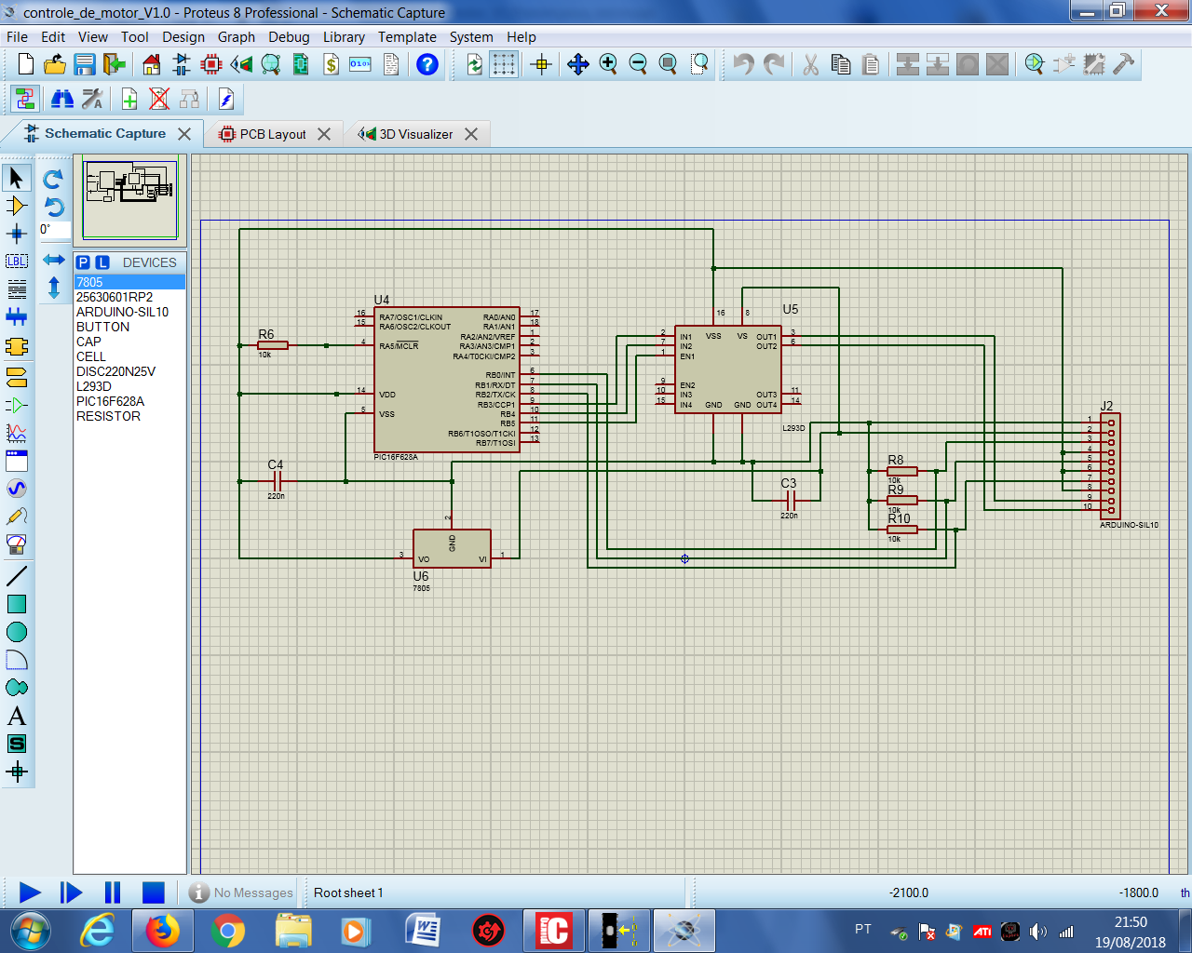Switch to the PCB Layout tab
Image resolution: width=1192 pixels, height=953 pixels.
[274, 134]
